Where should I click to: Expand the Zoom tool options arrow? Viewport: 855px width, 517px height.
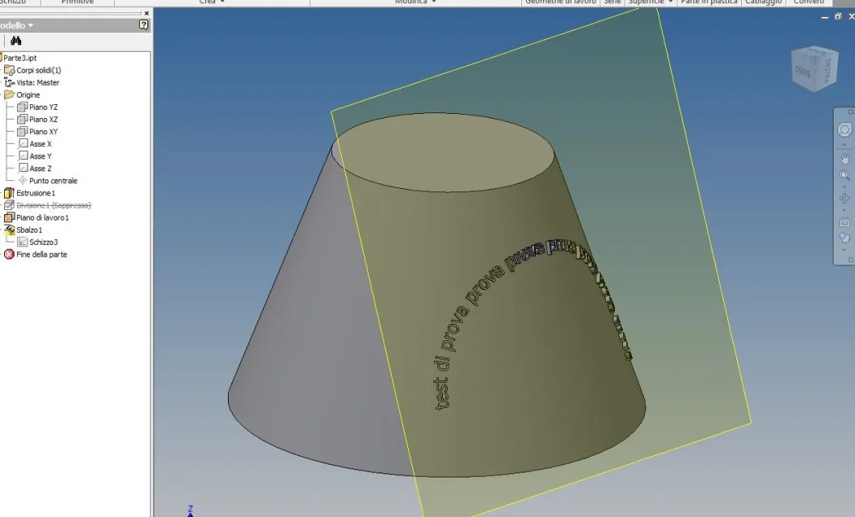844,187
